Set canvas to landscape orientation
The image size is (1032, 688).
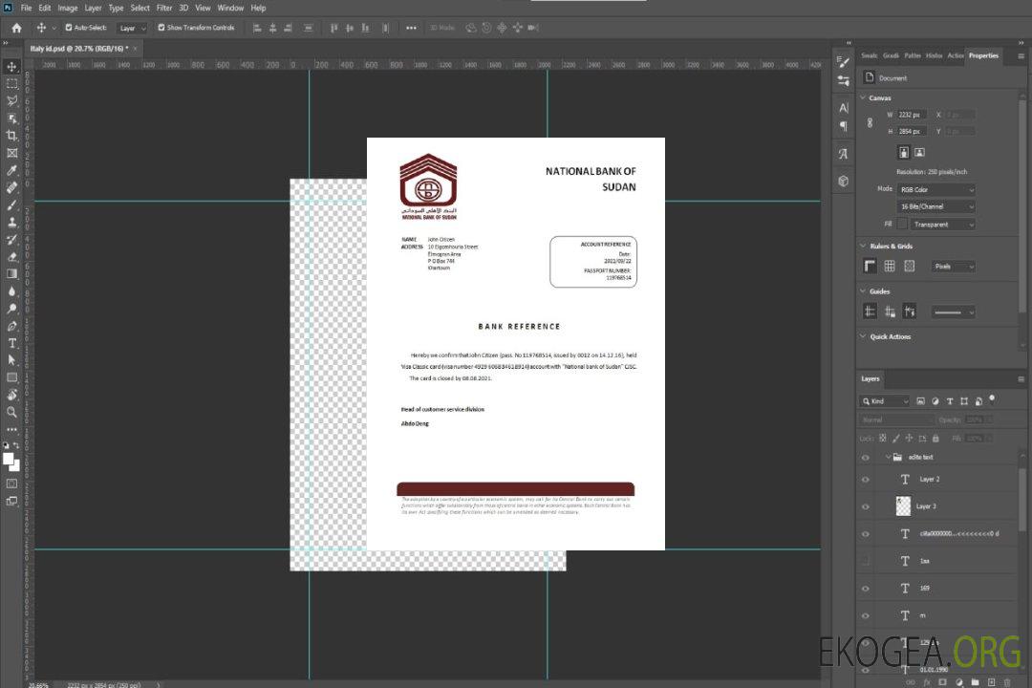pyautogui.click(x=919, y=152)
